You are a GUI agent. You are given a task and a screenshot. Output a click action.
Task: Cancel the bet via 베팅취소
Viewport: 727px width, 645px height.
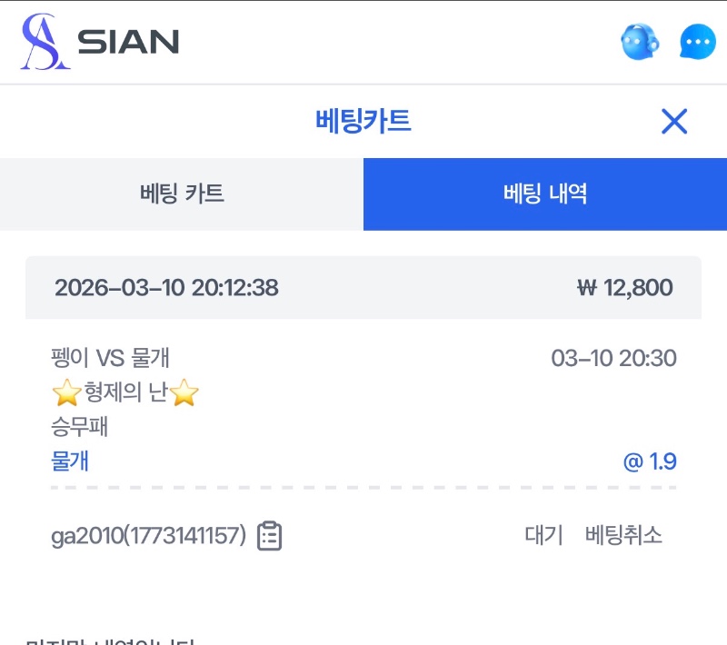point(623,535)
